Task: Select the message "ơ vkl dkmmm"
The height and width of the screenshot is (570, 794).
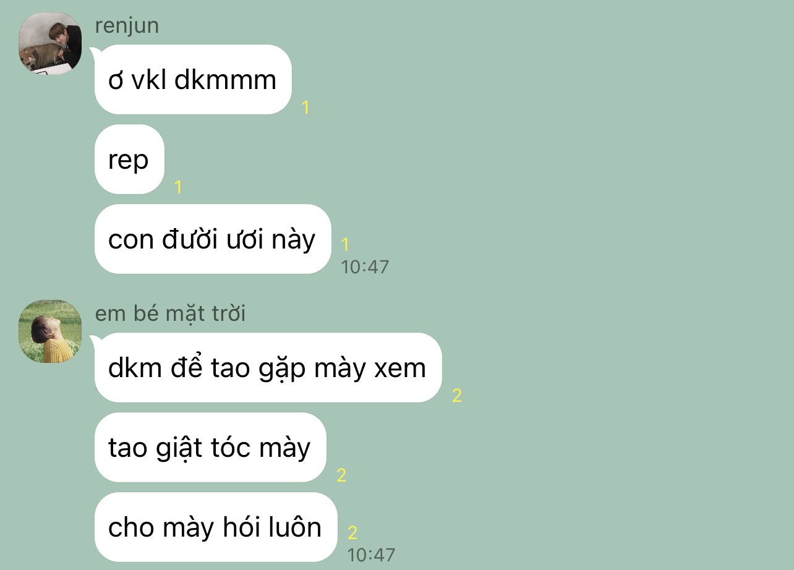Action: [x=193, y=80]
